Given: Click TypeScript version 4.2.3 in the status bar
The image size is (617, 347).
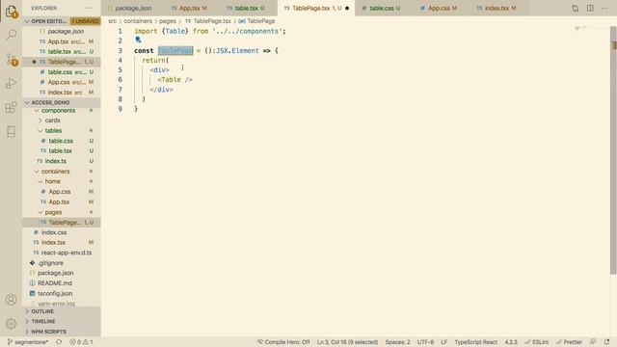Looking at the screenshot, I should (x=511, y=342).
